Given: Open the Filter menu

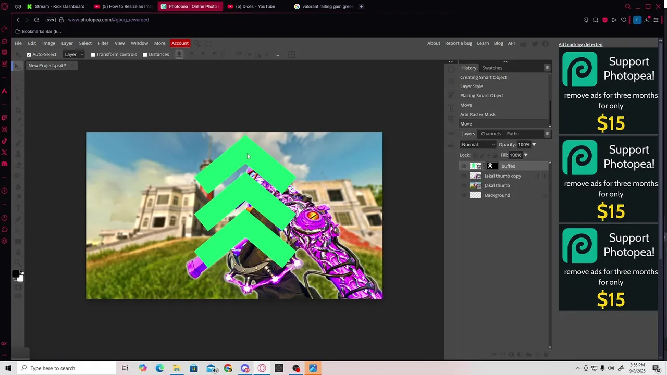Looking at the screenshot, I should point(103,43).
